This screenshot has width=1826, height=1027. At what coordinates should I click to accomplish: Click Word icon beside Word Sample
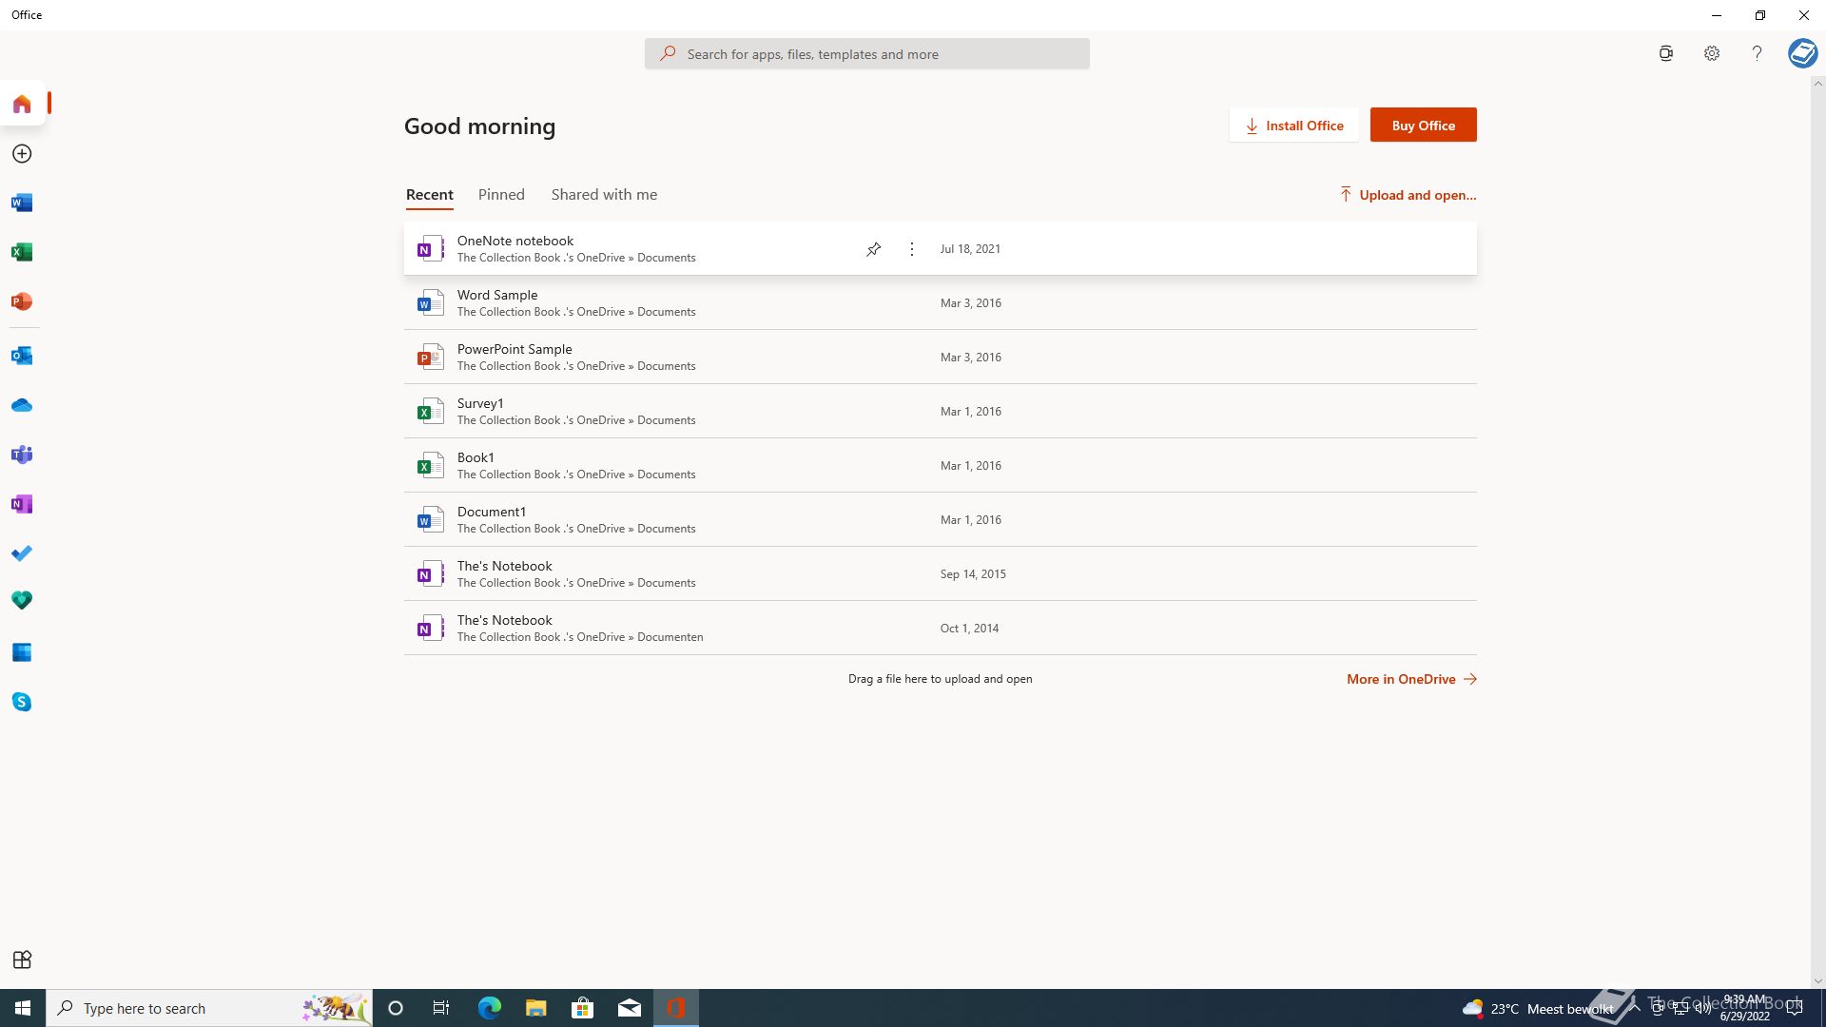(430, 303)
